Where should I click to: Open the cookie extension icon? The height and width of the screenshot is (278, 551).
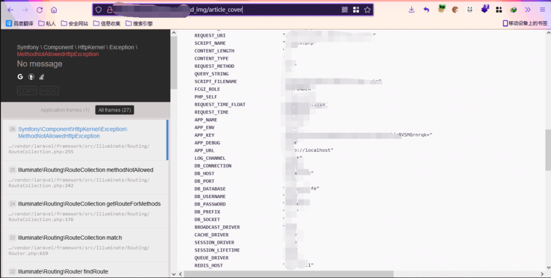pos(455,10)
